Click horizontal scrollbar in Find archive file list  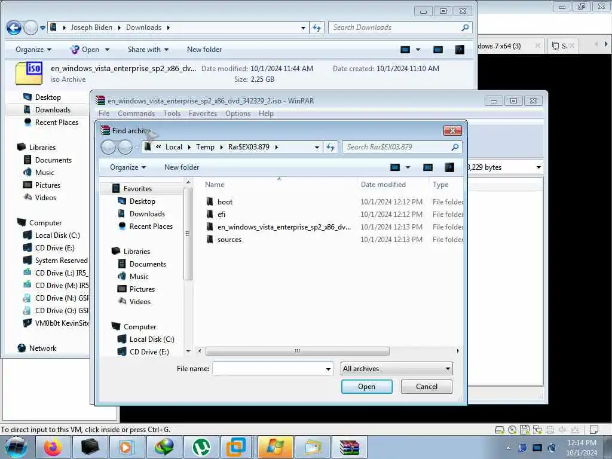pos(297,351)
